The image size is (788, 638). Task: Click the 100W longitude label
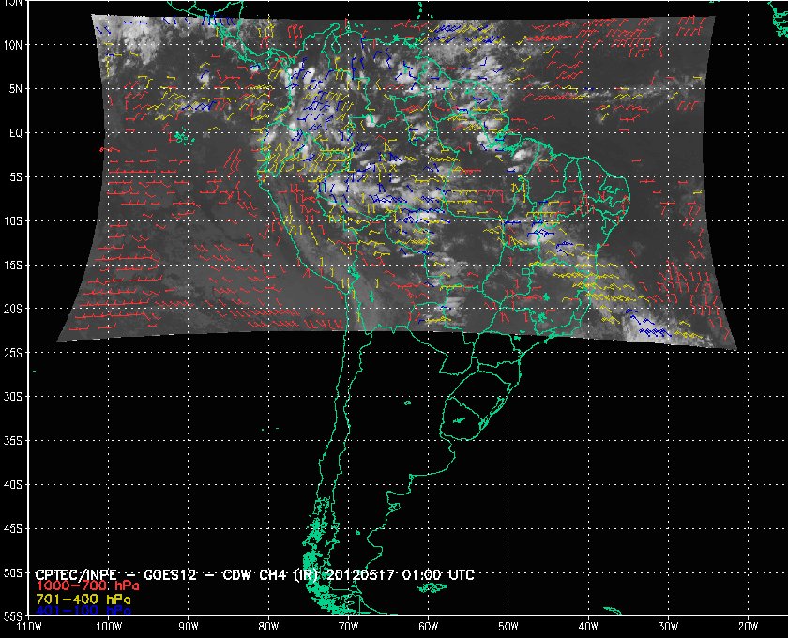point(109,627)
